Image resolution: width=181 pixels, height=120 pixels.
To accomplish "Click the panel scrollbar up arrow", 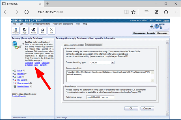I will 167,42.
